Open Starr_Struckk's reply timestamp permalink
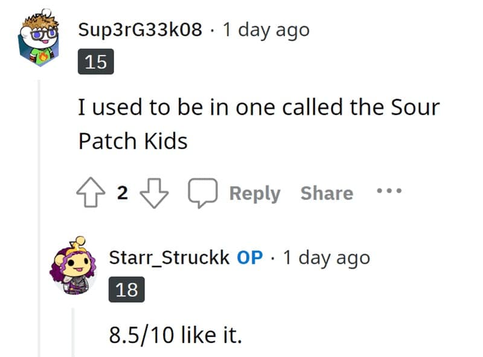 [x=326, y=257]
